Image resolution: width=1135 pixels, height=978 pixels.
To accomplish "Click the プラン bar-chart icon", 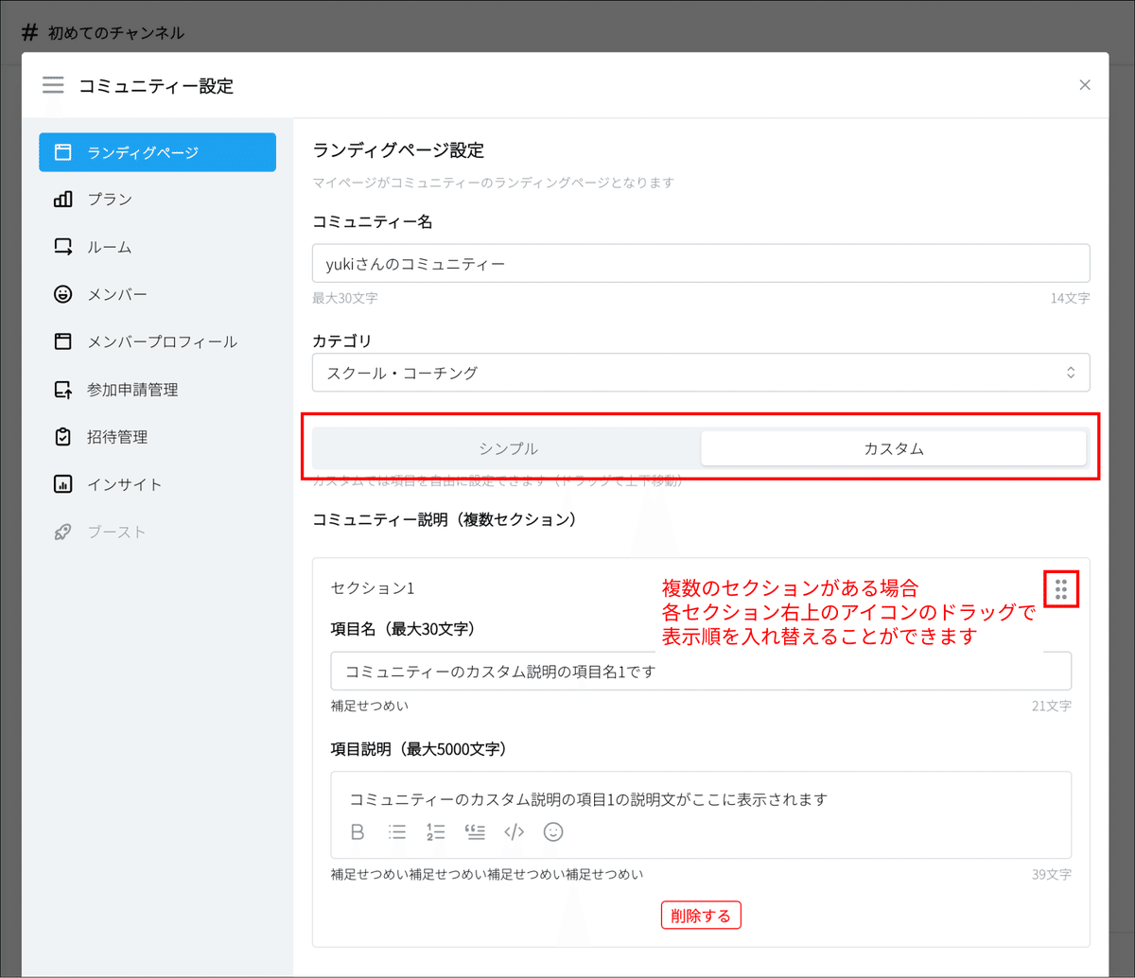I will pyautogui.click(x=63, y=199).
